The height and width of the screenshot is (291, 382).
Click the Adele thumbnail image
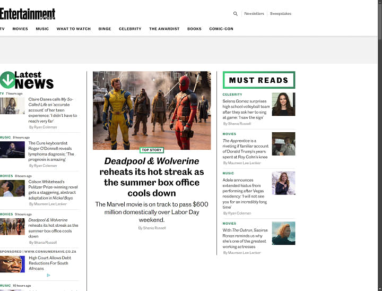[283, 183]
